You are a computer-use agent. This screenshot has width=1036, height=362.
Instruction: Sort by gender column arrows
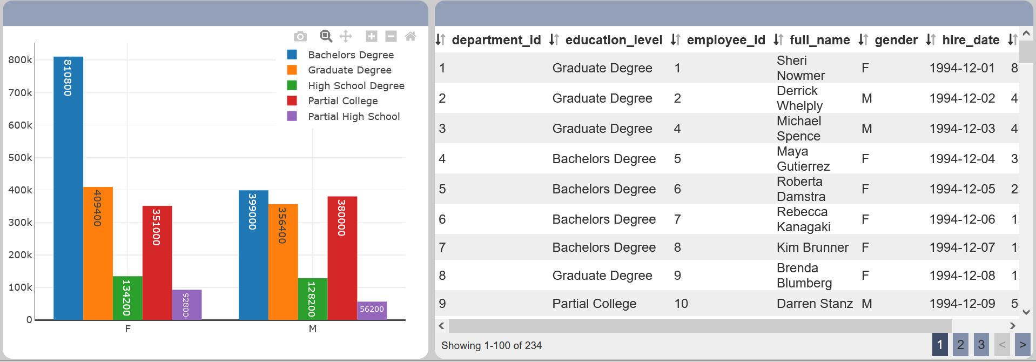coord(864,39)
